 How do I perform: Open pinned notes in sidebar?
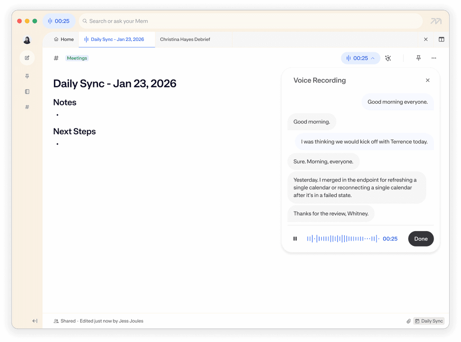point(27,76)
